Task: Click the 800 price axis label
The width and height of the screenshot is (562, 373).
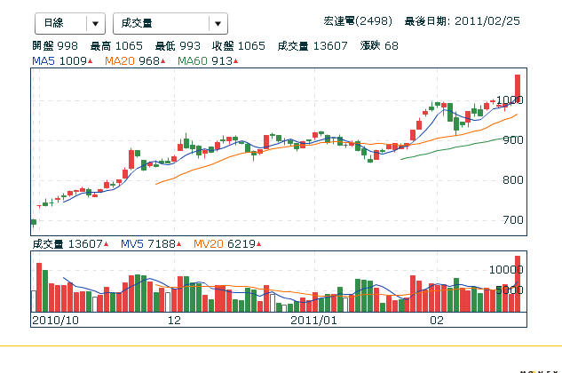Action: click(513, 179)
